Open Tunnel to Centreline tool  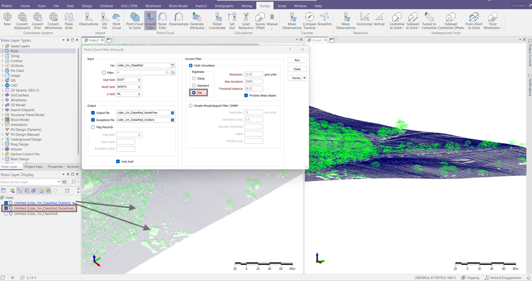pos(429,21)
